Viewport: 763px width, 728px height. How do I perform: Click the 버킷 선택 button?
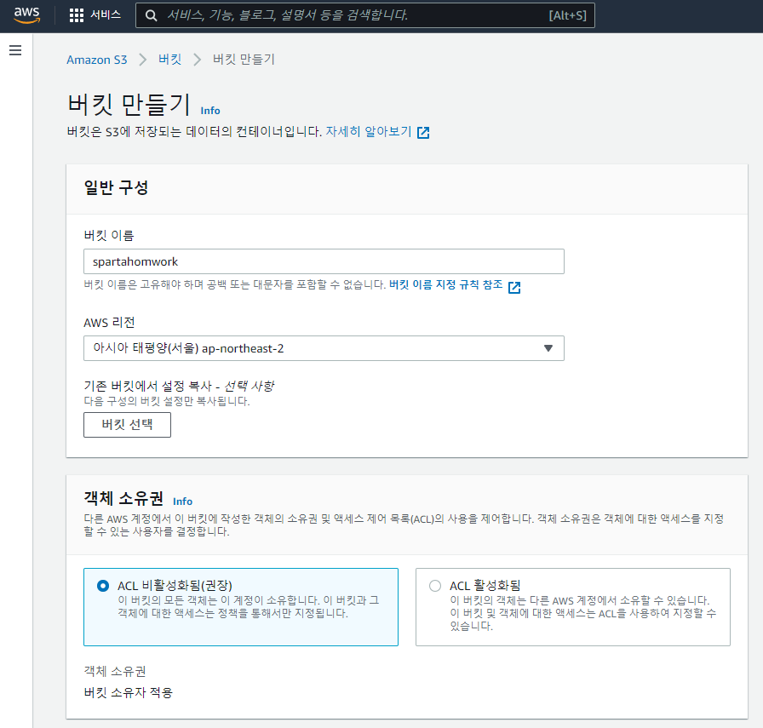(128, 425)
